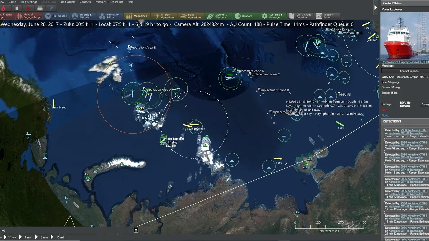Expand the message Log panel
The width and height of the screenshot is (429, 241).
[x=136, y=230]
